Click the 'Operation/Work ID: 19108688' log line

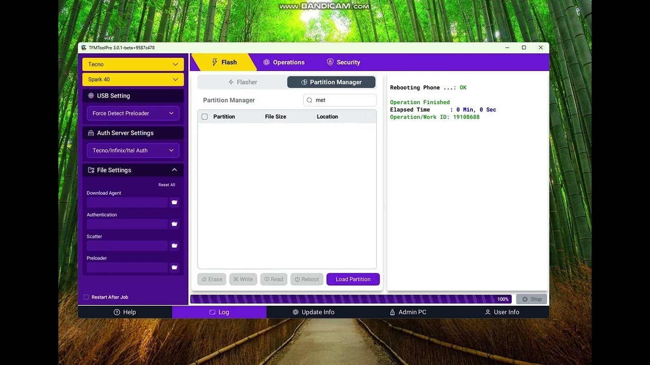coord(435,117)
